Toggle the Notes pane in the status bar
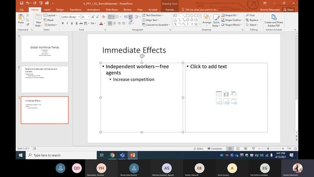This screenshot has width=314, height=177. 198,148
